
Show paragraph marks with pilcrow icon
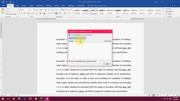[71, 10]
